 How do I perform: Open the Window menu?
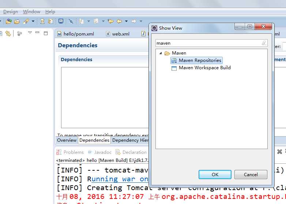pyautogui.click(x=31, y=12)
